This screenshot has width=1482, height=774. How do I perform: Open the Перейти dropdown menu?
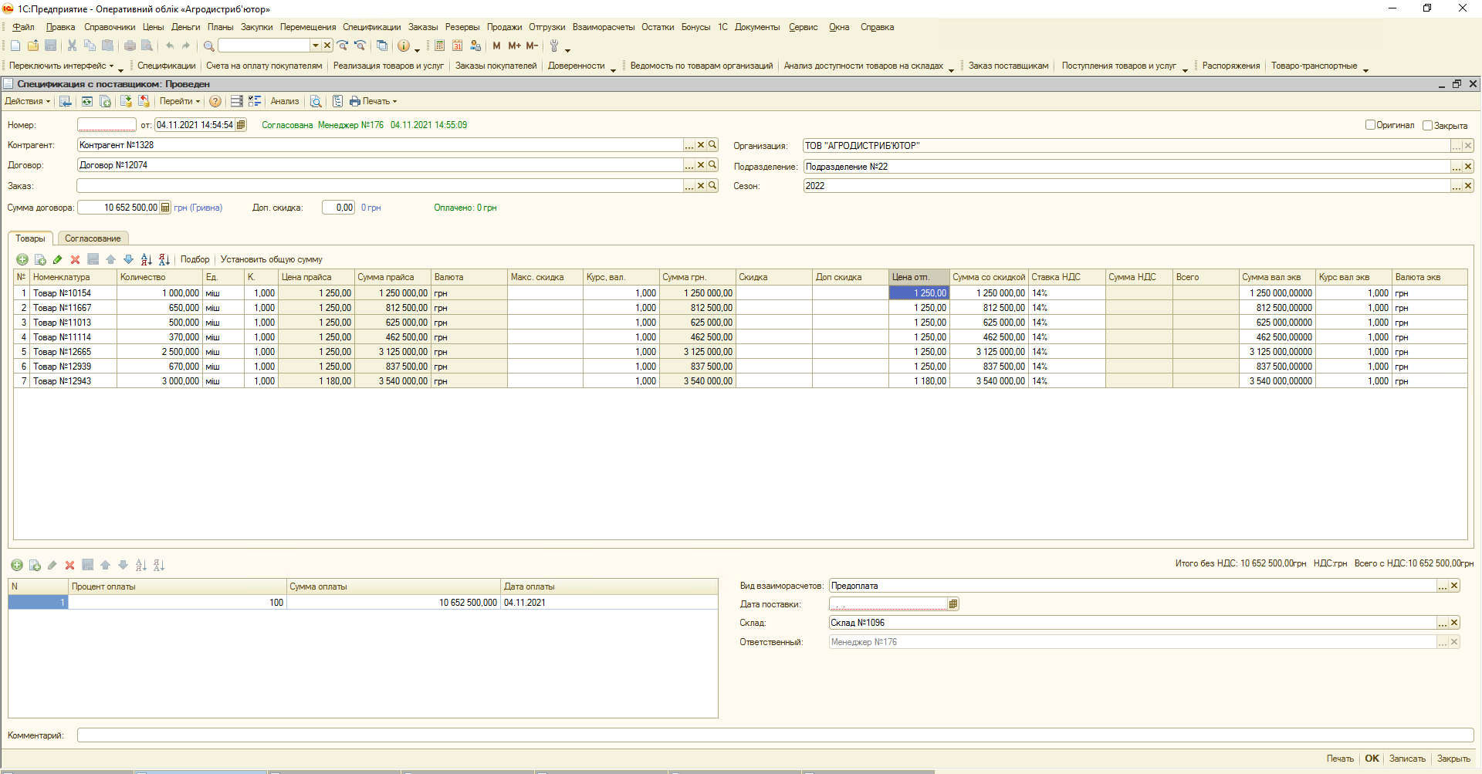(x=179, y=101)
